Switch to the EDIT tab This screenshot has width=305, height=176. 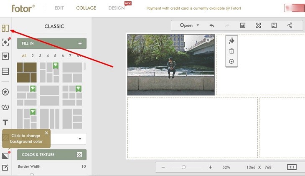coord(59,8)
